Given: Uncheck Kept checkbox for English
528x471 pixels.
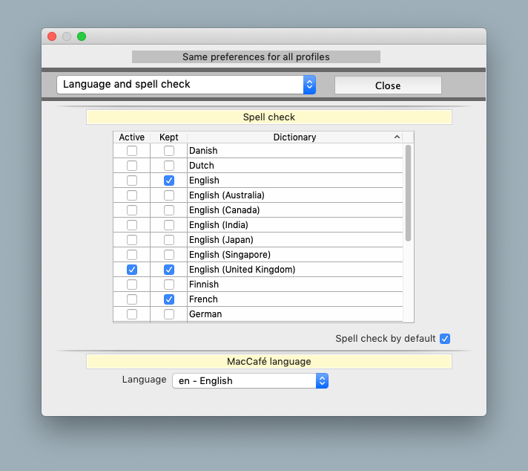Looking at the screenshot, I should pos(169,181).
